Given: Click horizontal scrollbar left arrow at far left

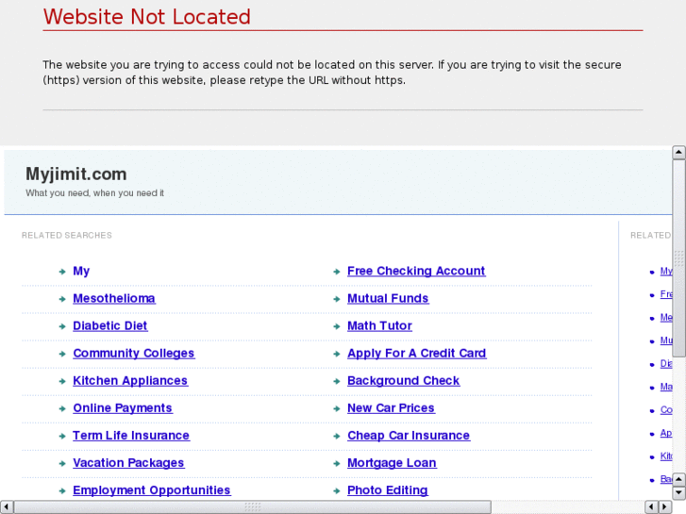Looking at the screenshot, I should tap(6, 507).
